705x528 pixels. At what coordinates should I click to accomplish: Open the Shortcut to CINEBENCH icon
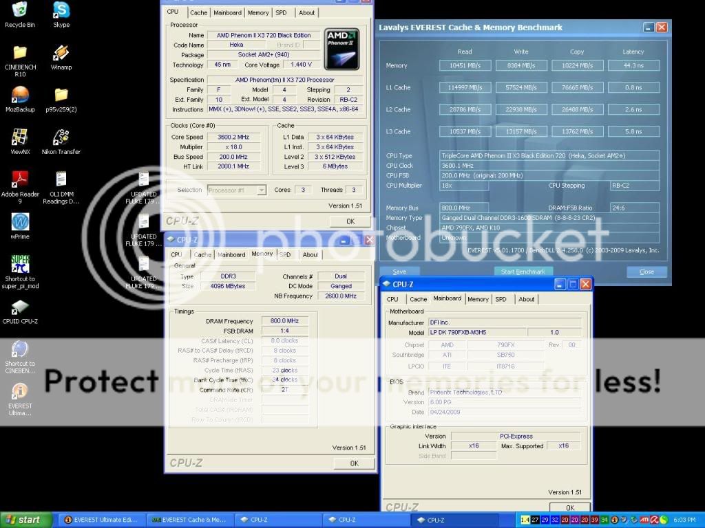coord(20,357)
